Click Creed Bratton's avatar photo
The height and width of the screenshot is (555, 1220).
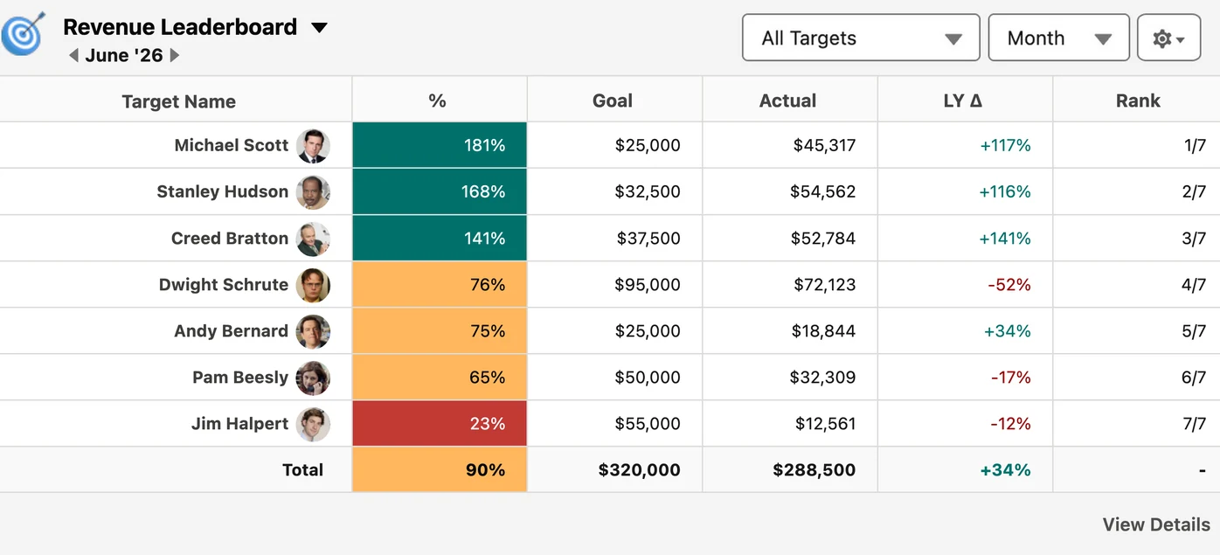point(313,239)
